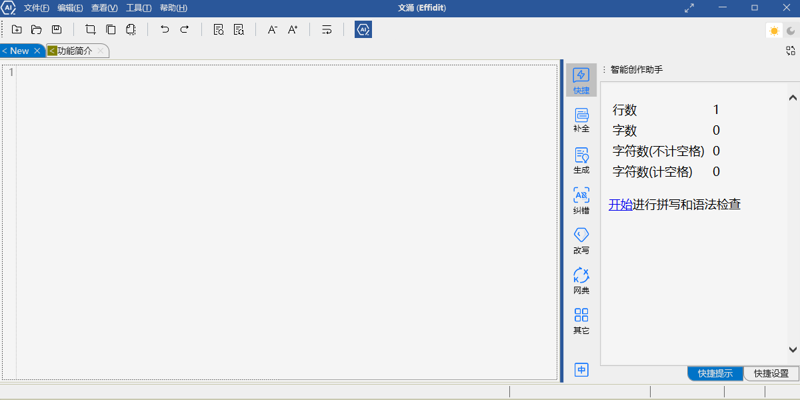The width and height of the screenshot is (800, 400).
Task: Switch to the 快捷设置 tab
Action: (771, 373)
